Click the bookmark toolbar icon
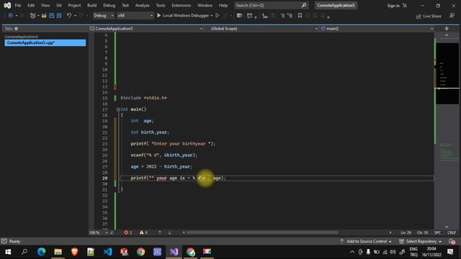 [300, 16]
